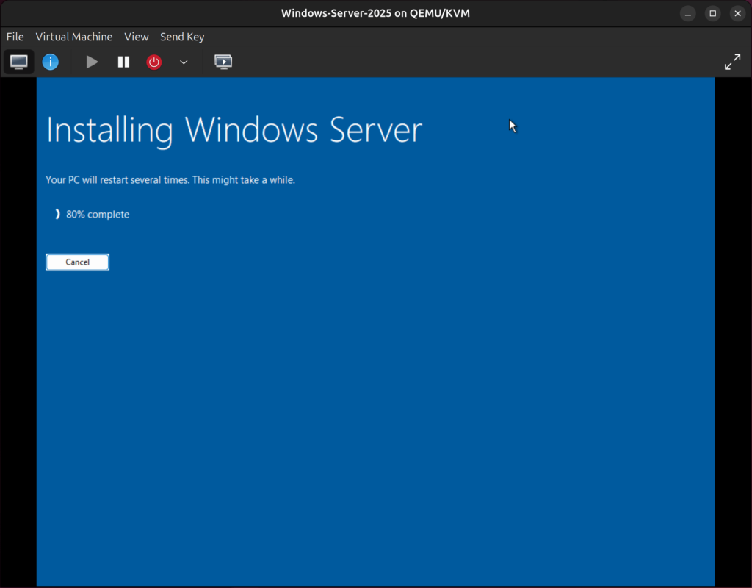Click inside the blue guest console area
Image resolution: width=752 pixels, height=588 pixels.
coord(376,404)
